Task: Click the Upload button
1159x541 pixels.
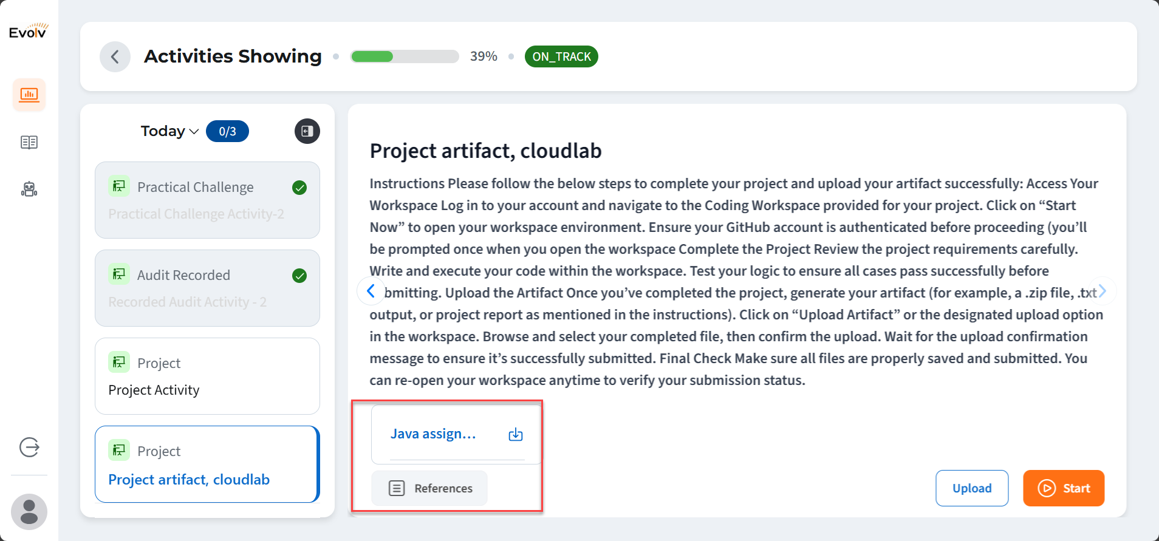Action: 971,488
